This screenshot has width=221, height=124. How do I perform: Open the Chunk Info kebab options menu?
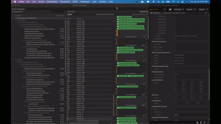[x=147, y=9]
